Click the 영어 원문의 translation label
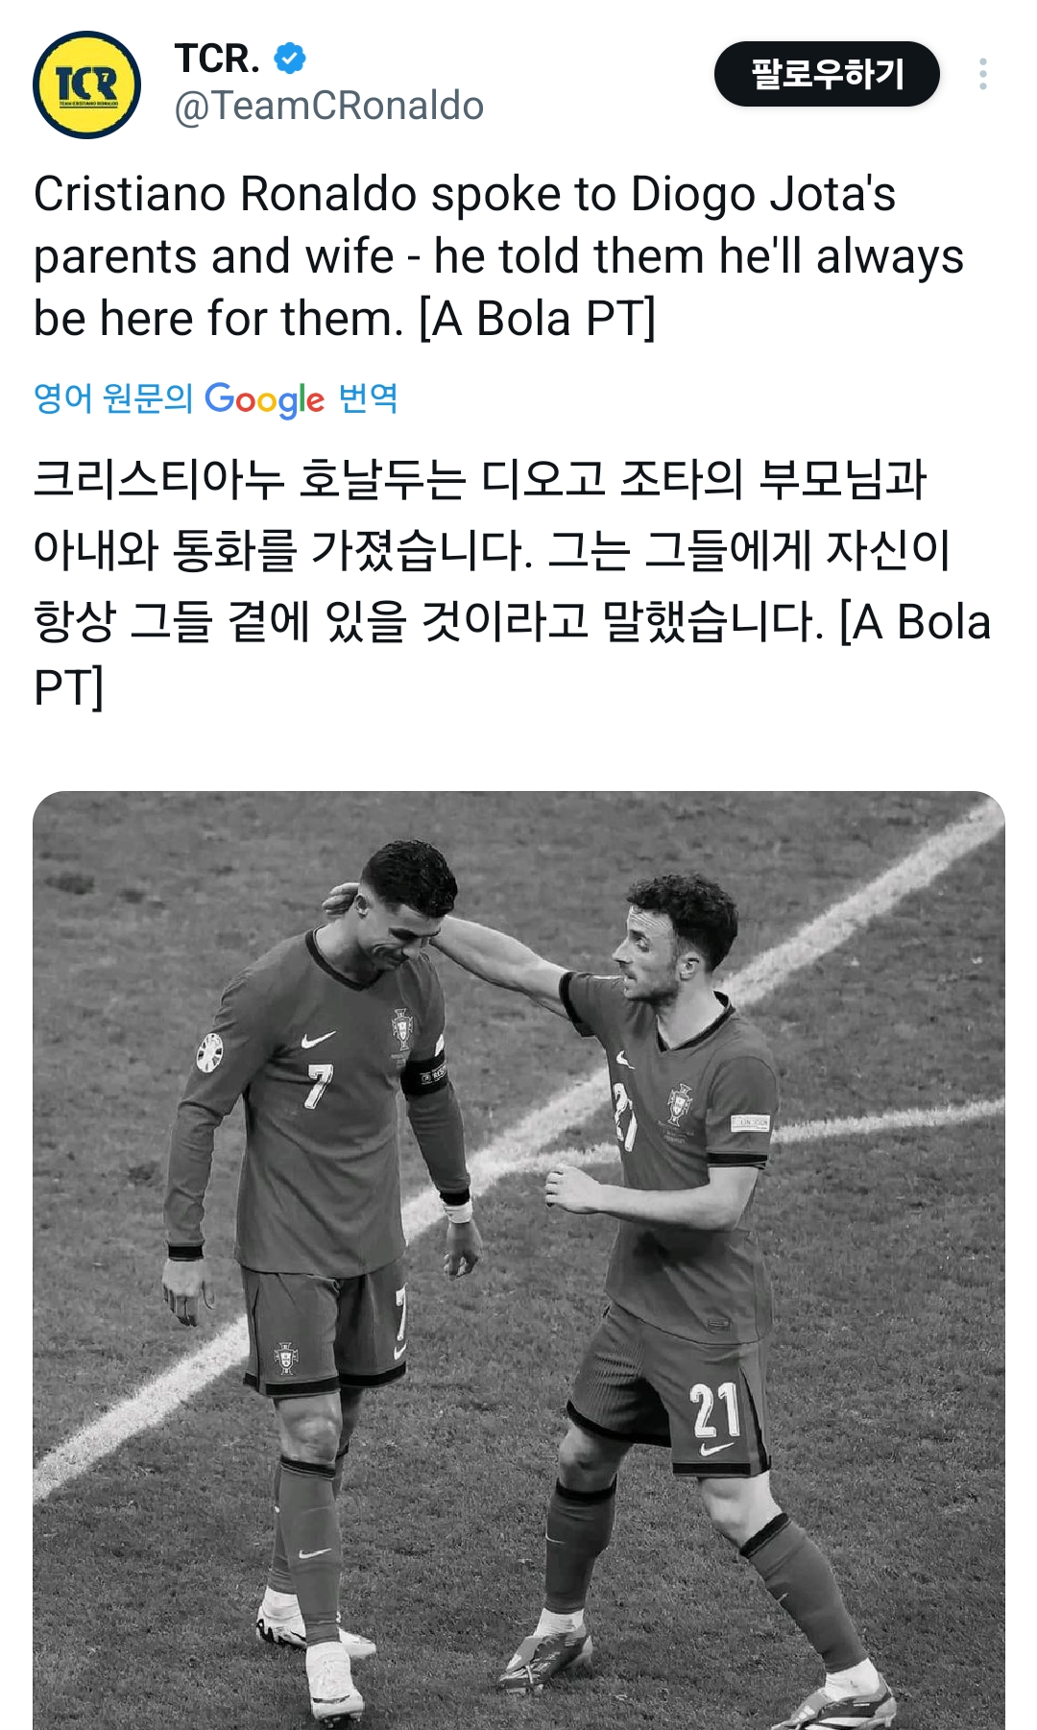The height and width of the screenshot is (1730, 1037). pos(113,398)
